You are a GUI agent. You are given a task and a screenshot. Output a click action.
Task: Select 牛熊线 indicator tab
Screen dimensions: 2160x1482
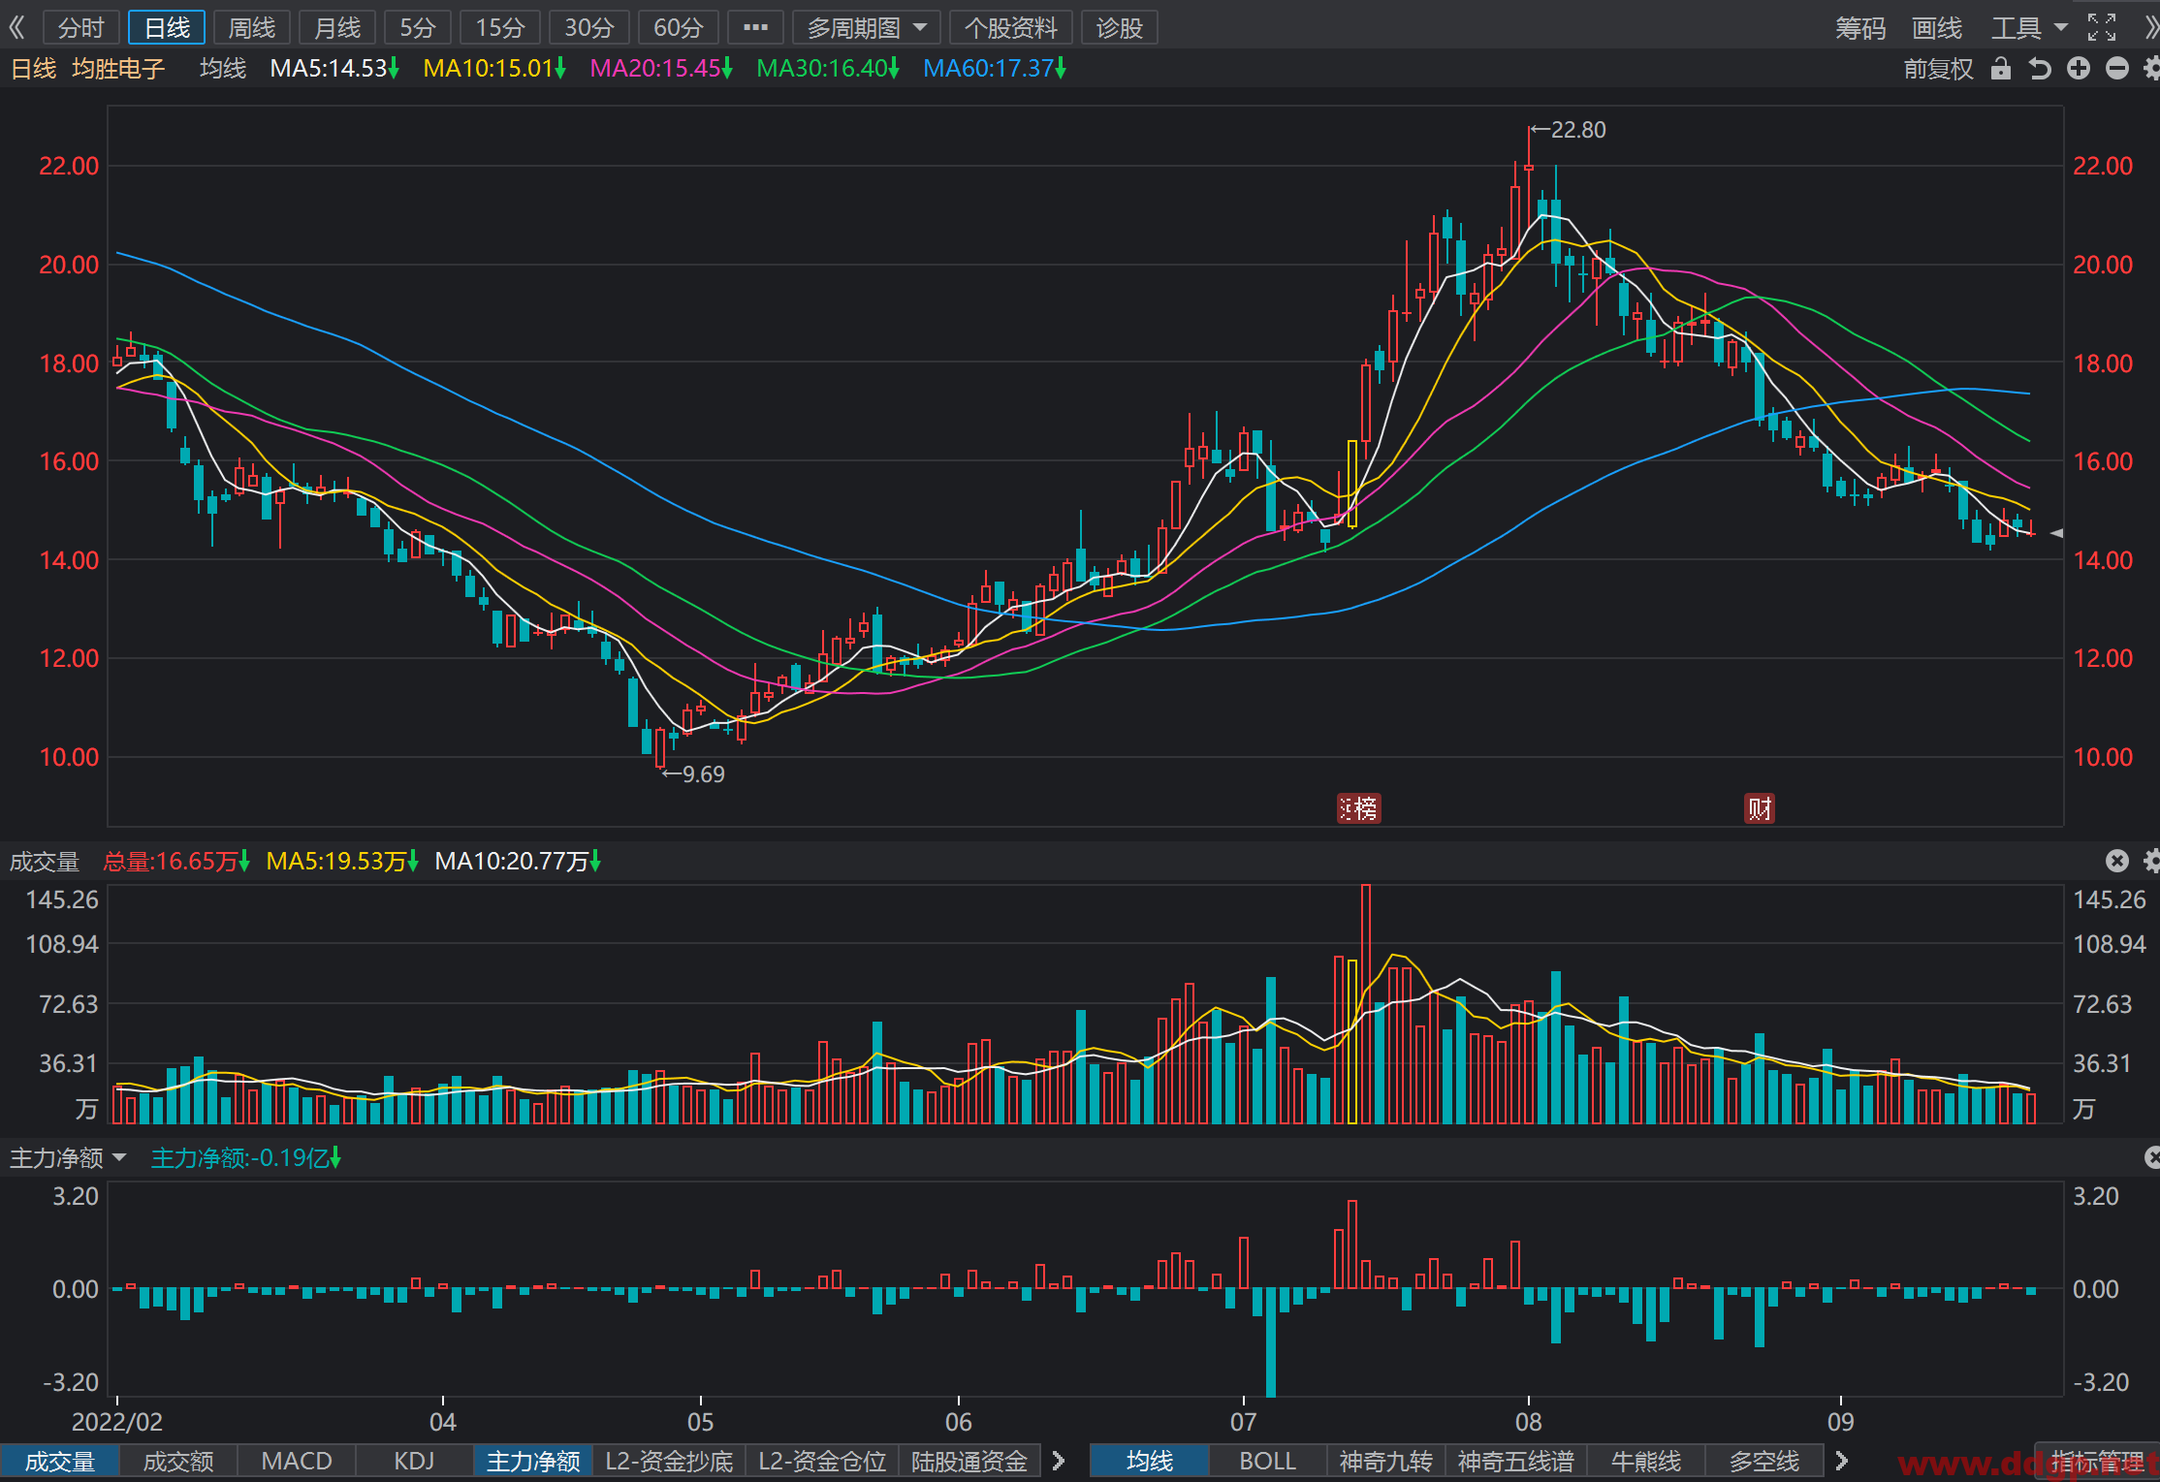tap(1646, 1462)
